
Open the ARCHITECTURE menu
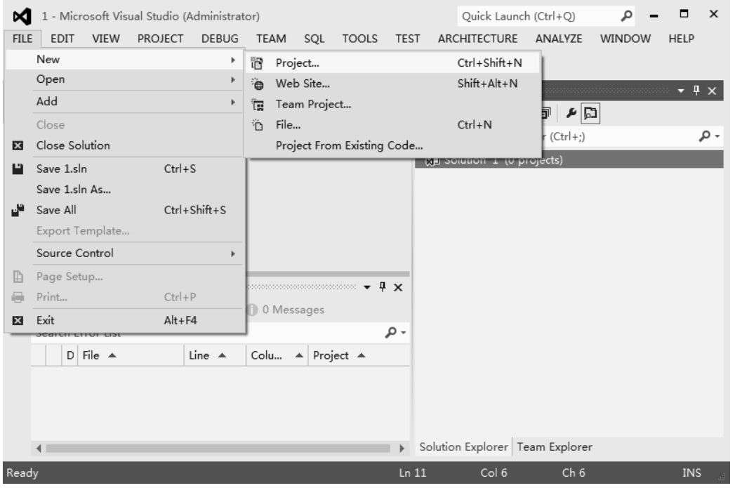(477, 39)
